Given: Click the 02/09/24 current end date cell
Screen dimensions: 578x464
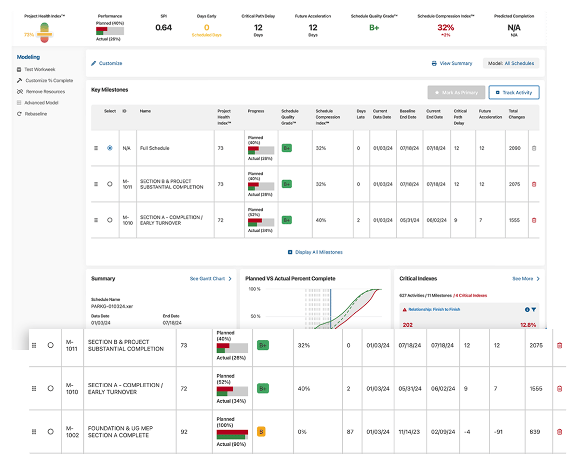Looking at the screenshot, I should 443,432.
